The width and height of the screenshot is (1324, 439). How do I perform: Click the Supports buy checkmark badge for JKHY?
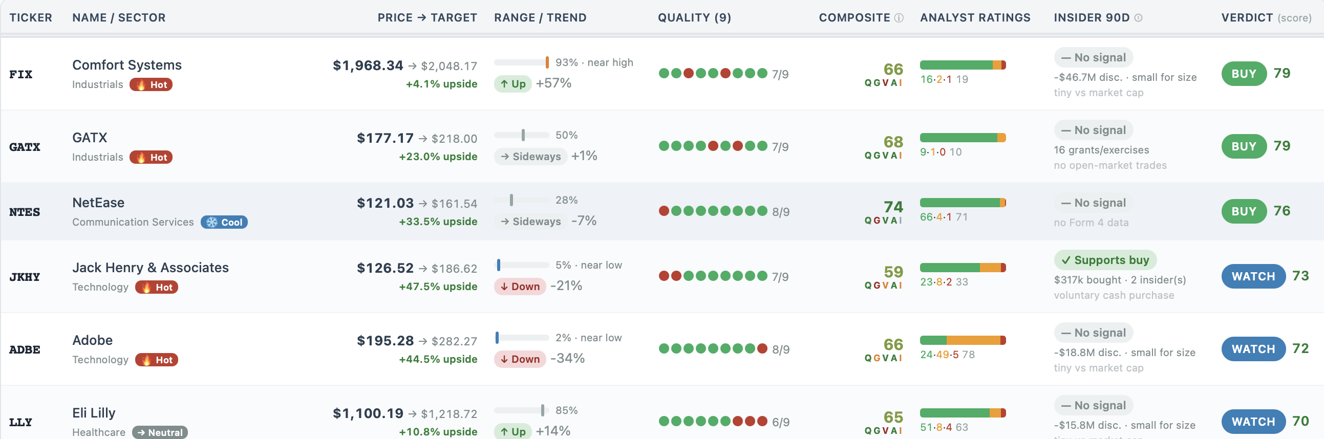click(x=1105, y=260)
